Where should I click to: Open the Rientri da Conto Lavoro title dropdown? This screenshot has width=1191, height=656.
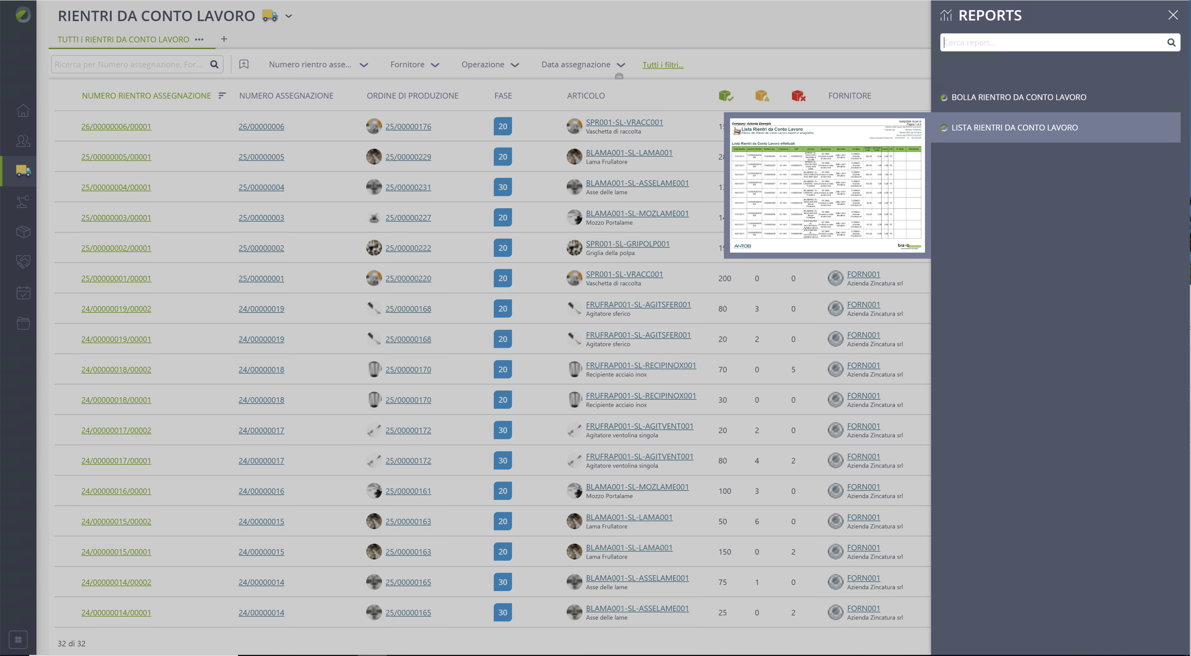[x=289, y=16]
